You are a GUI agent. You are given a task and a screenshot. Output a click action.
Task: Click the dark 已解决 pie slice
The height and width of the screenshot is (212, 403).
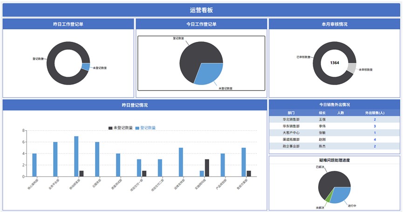tap(332, 179)
